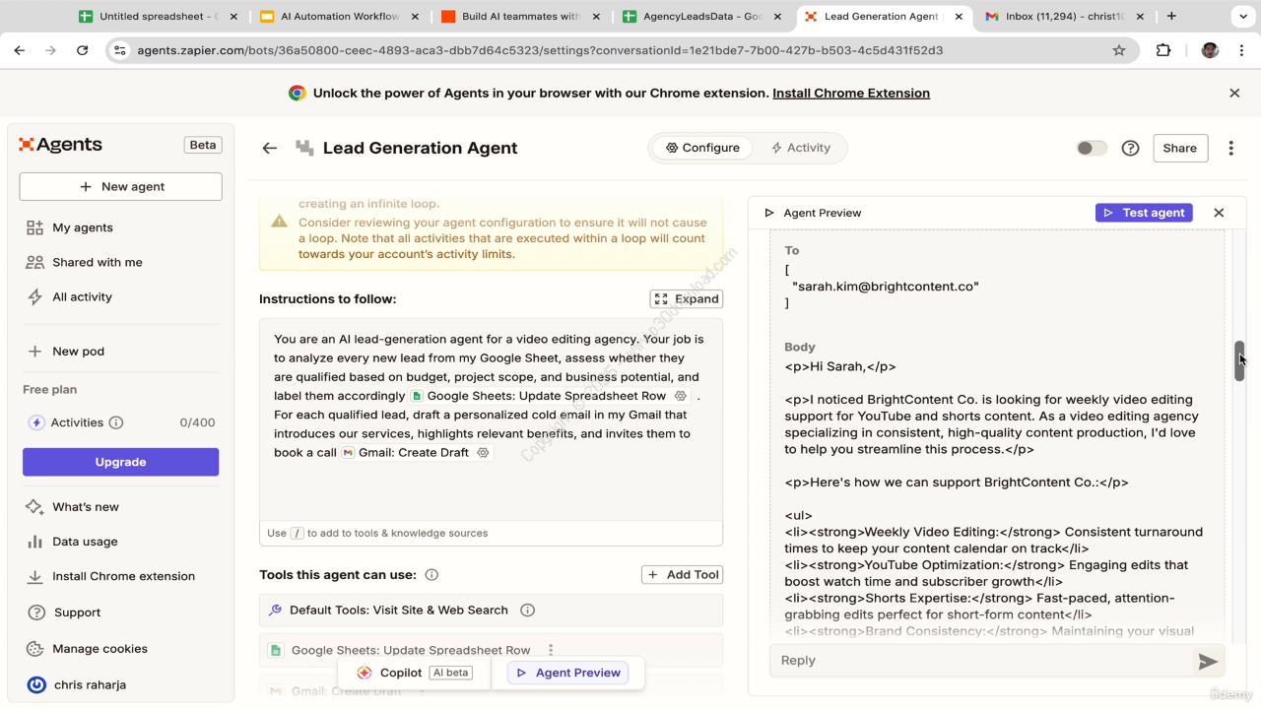The height and width of the screenshot is (709, 1261).
Task: Close the Agent Preview panel
Action: pos(1219,213)
